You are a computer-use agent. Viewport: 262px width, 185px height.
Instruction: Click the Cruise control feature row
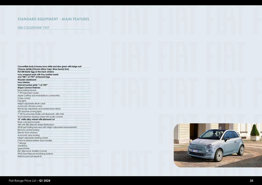point(23,98)
